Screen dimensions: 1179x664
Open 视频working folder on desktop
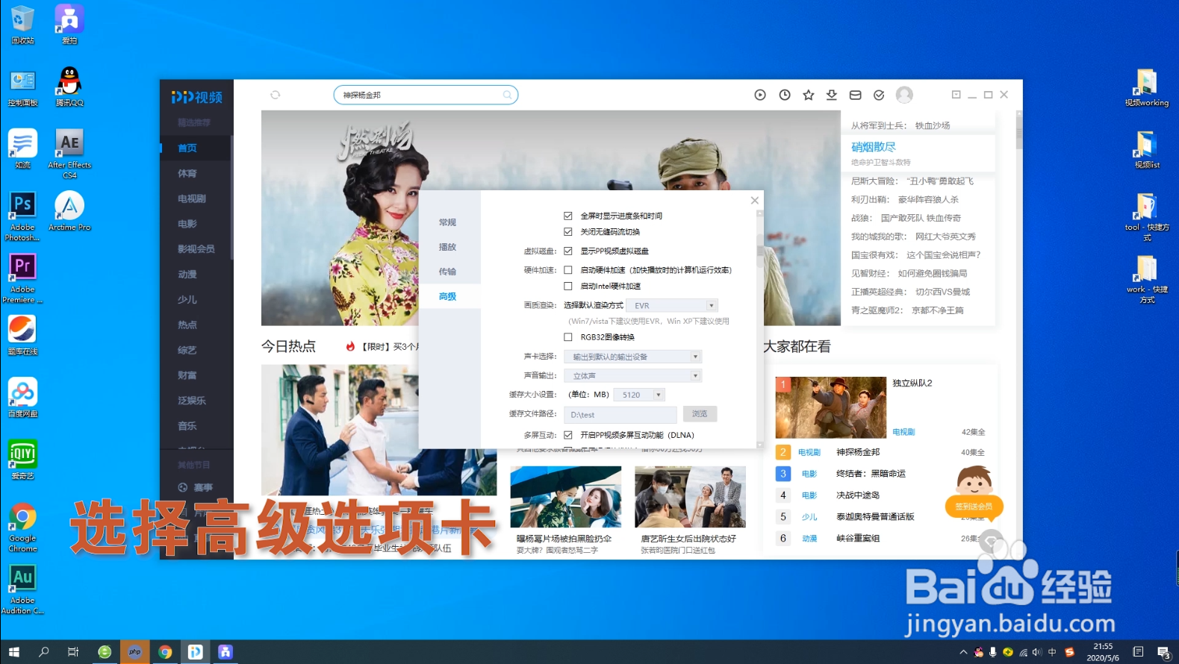[x=1147, y=87]
